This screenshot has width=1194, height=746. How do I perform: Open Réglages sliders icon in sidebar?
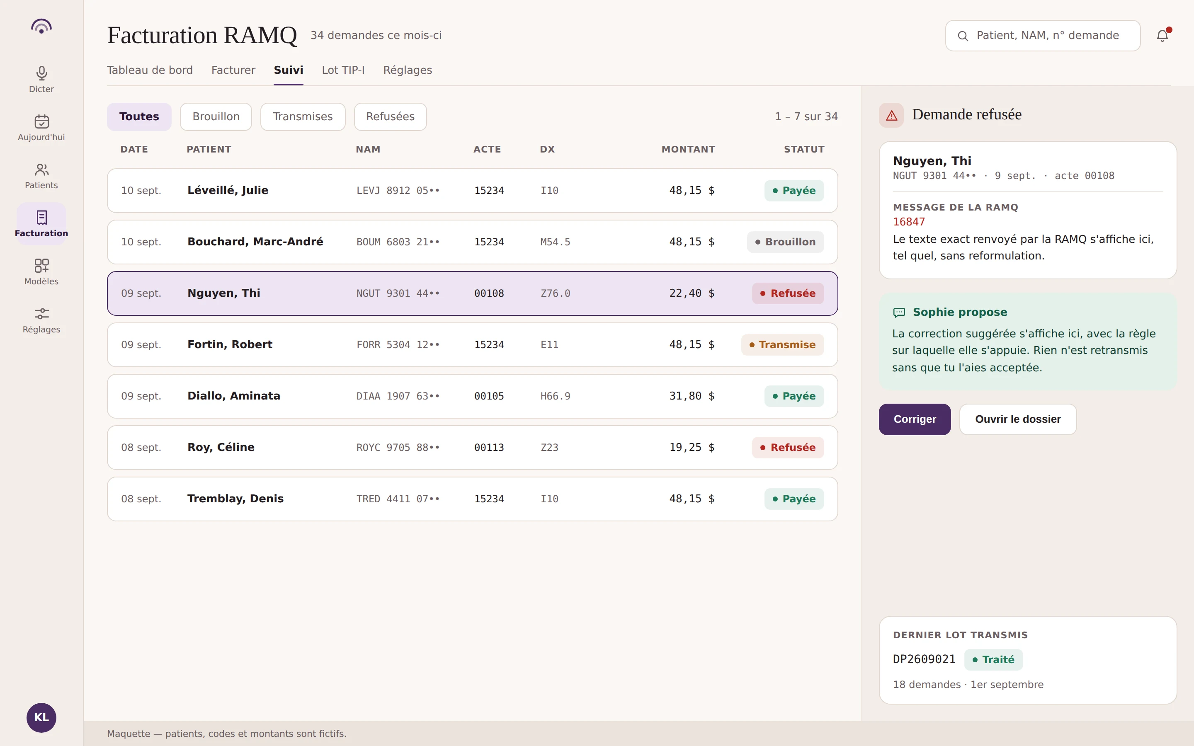click(41, 314)
